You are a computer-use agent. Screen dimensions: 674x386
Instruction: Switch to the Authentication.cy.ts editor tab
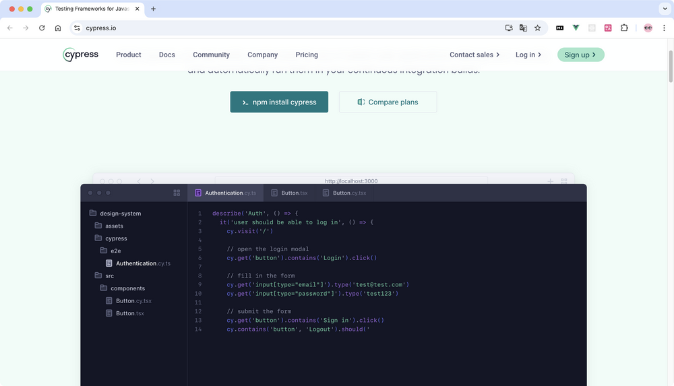click(226, 193)
